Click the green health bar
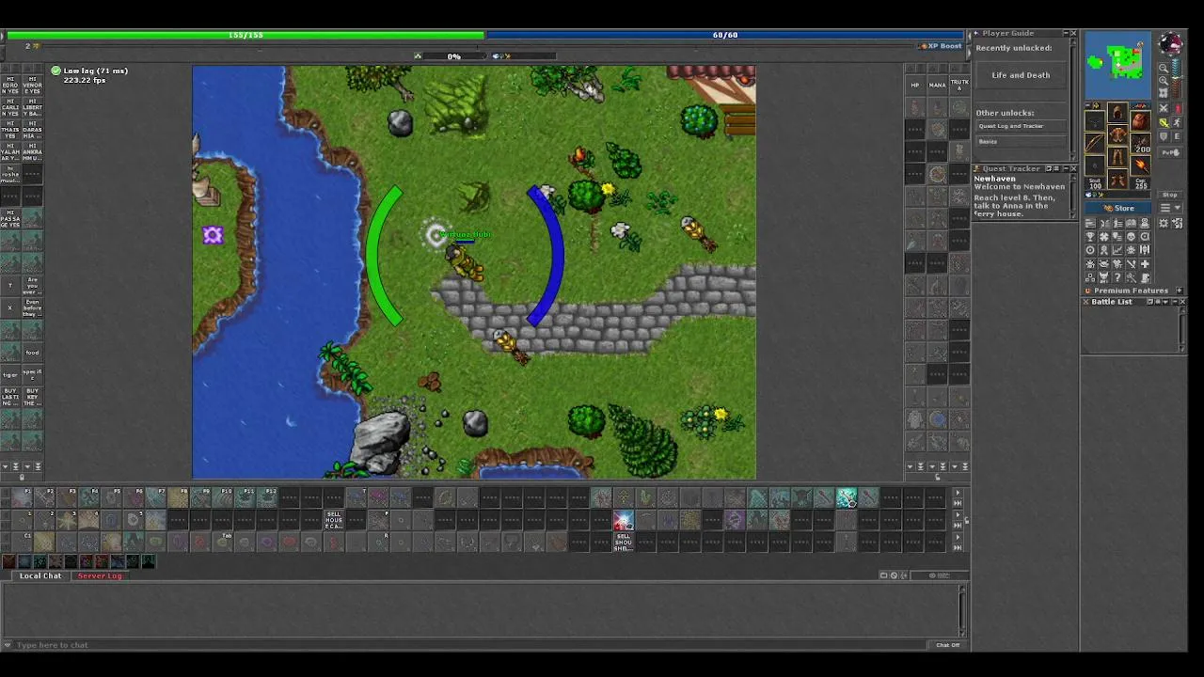Image resolution: width=1204 pixels, height=677 pixels. tap(245, 35)
